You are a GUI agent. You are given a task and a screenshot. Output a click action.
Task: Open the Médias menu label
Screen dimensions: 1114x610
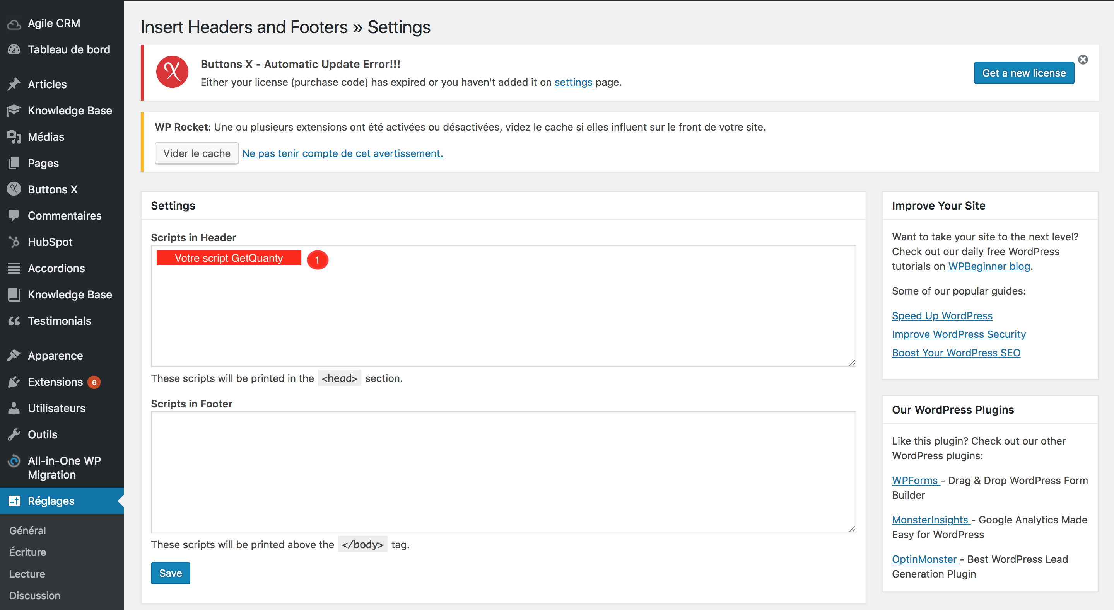(x=46, y=137)
